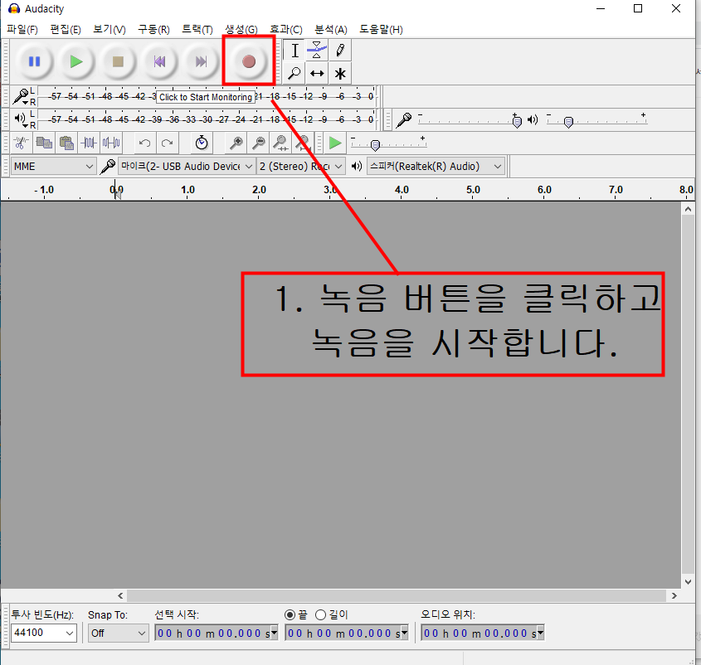Click the Fit Project zoom icon
Image resolution: width=701 pixels, height=665 pixels.
click(x=303, y=143)
